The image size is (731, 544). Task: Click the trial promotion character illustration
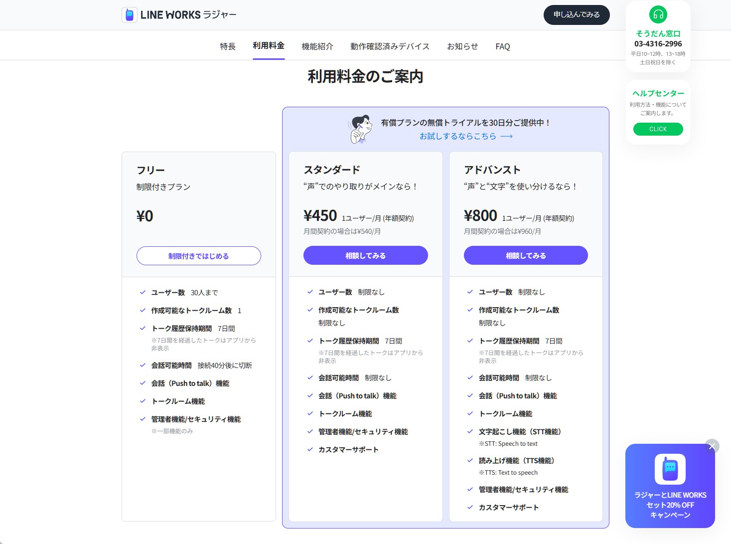click(360, 129)
